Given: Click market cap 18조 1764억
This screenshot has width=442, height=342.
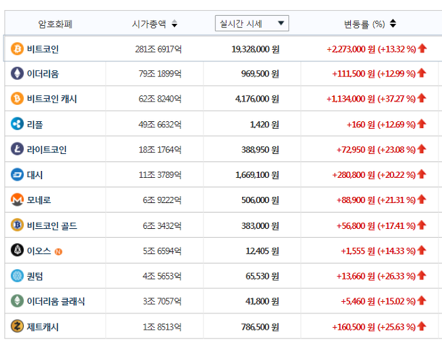Looking at the screenshot, I should [160, 149].
